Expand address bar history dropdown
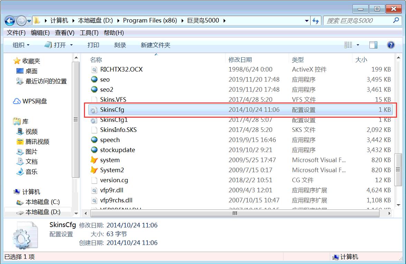 point(307,21)
